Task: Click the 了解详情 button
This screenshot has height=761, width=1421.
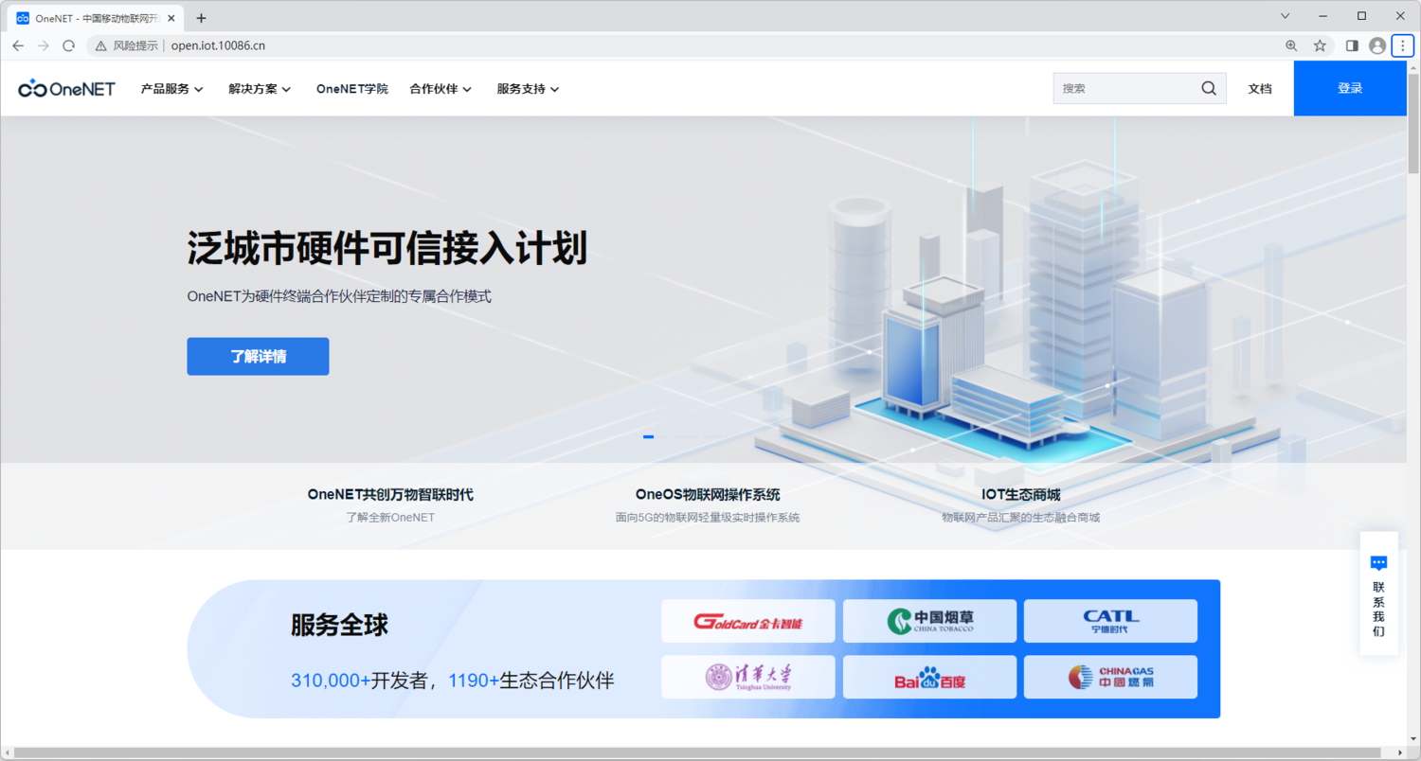Action: (258, 356)
